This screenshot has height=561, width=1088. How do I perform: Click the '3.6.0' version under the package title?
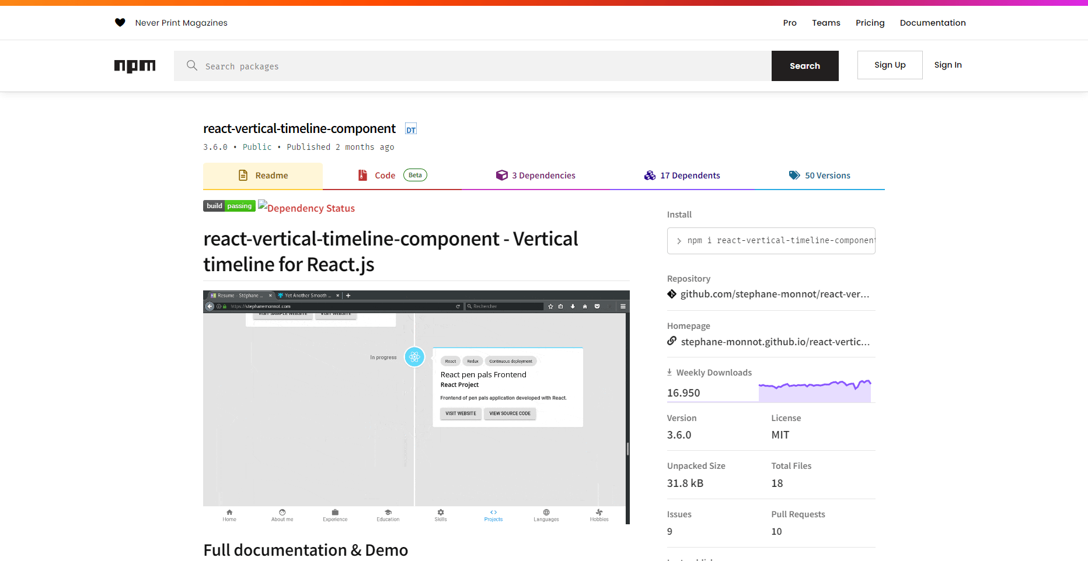coord(215,147)
